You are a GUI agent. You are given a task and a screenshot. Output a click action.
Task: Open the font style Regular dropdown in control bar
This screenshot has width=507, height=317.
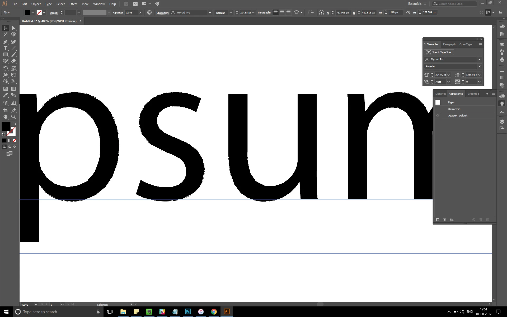point(230,12)
